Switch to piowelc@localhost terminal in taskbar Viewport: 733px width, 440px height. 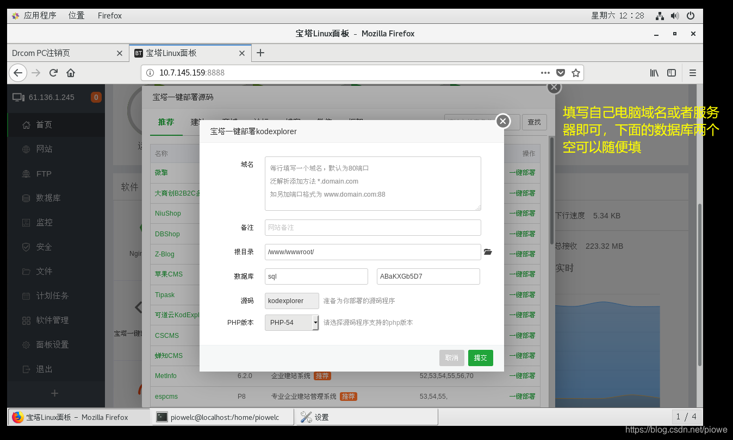222,417
